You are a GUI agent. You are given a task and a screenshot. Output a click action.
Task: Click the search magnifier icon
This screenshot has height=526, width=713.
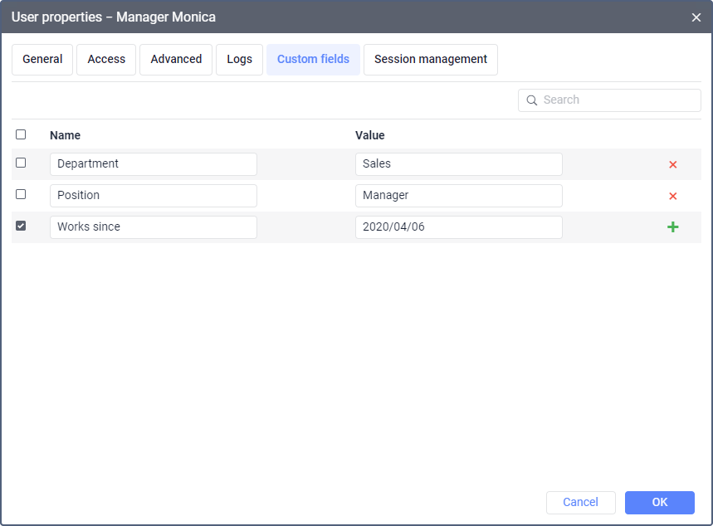click(x=532, y=100)
